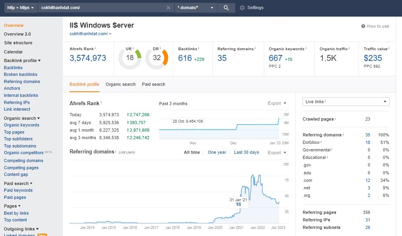The image size is (402, 236).
Task: Open Broken backlinks report
Action: tap(21, 74)
